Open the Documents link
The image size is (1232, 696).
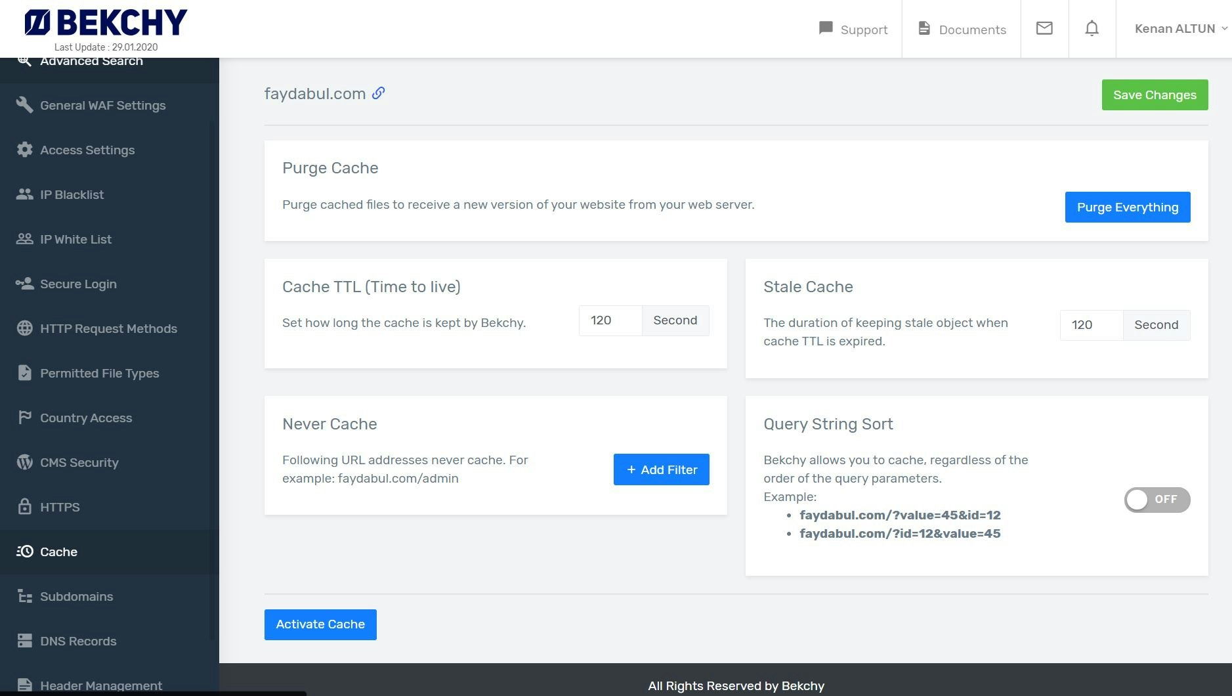[x=962, y=29]
